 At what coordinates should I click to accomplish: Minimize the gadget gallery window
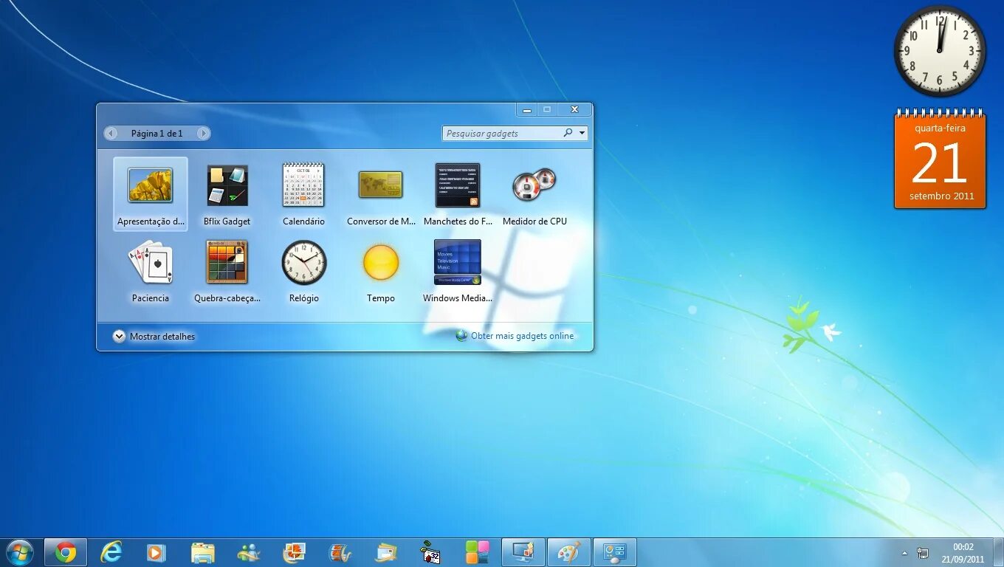tap(527, 109)
